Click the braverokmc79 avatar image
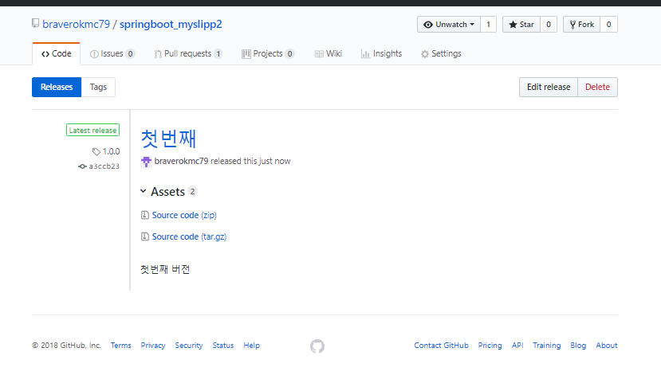 point(146,162)
